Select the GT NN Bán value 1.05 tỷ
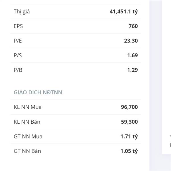The height and width of the screenshot is (171, 171). (129, 151)
